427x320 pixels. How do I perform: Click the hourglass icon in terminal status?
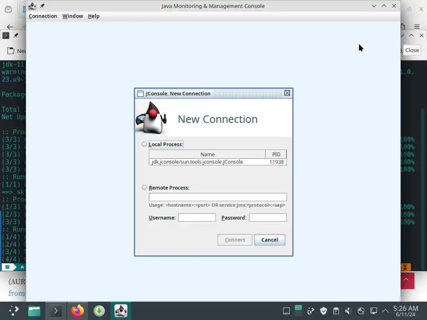(405, 267)
